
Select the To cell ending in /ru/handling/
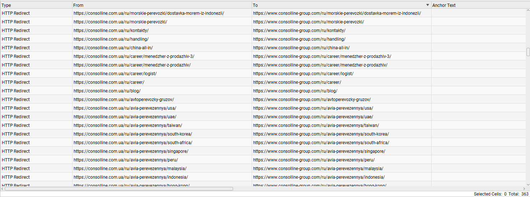[x=341, y=39]
